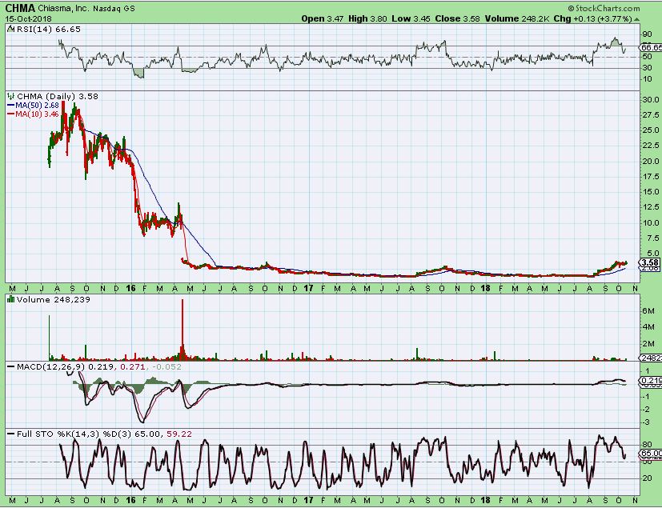Screen dimensions: 662x508
Task: Click the line marker before Full STO
Action: coord(10,434)
